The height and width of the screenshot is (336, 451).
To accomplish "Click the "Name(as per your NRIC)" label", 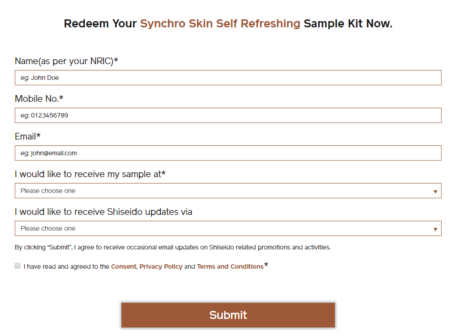I will (x=66, y=61).
